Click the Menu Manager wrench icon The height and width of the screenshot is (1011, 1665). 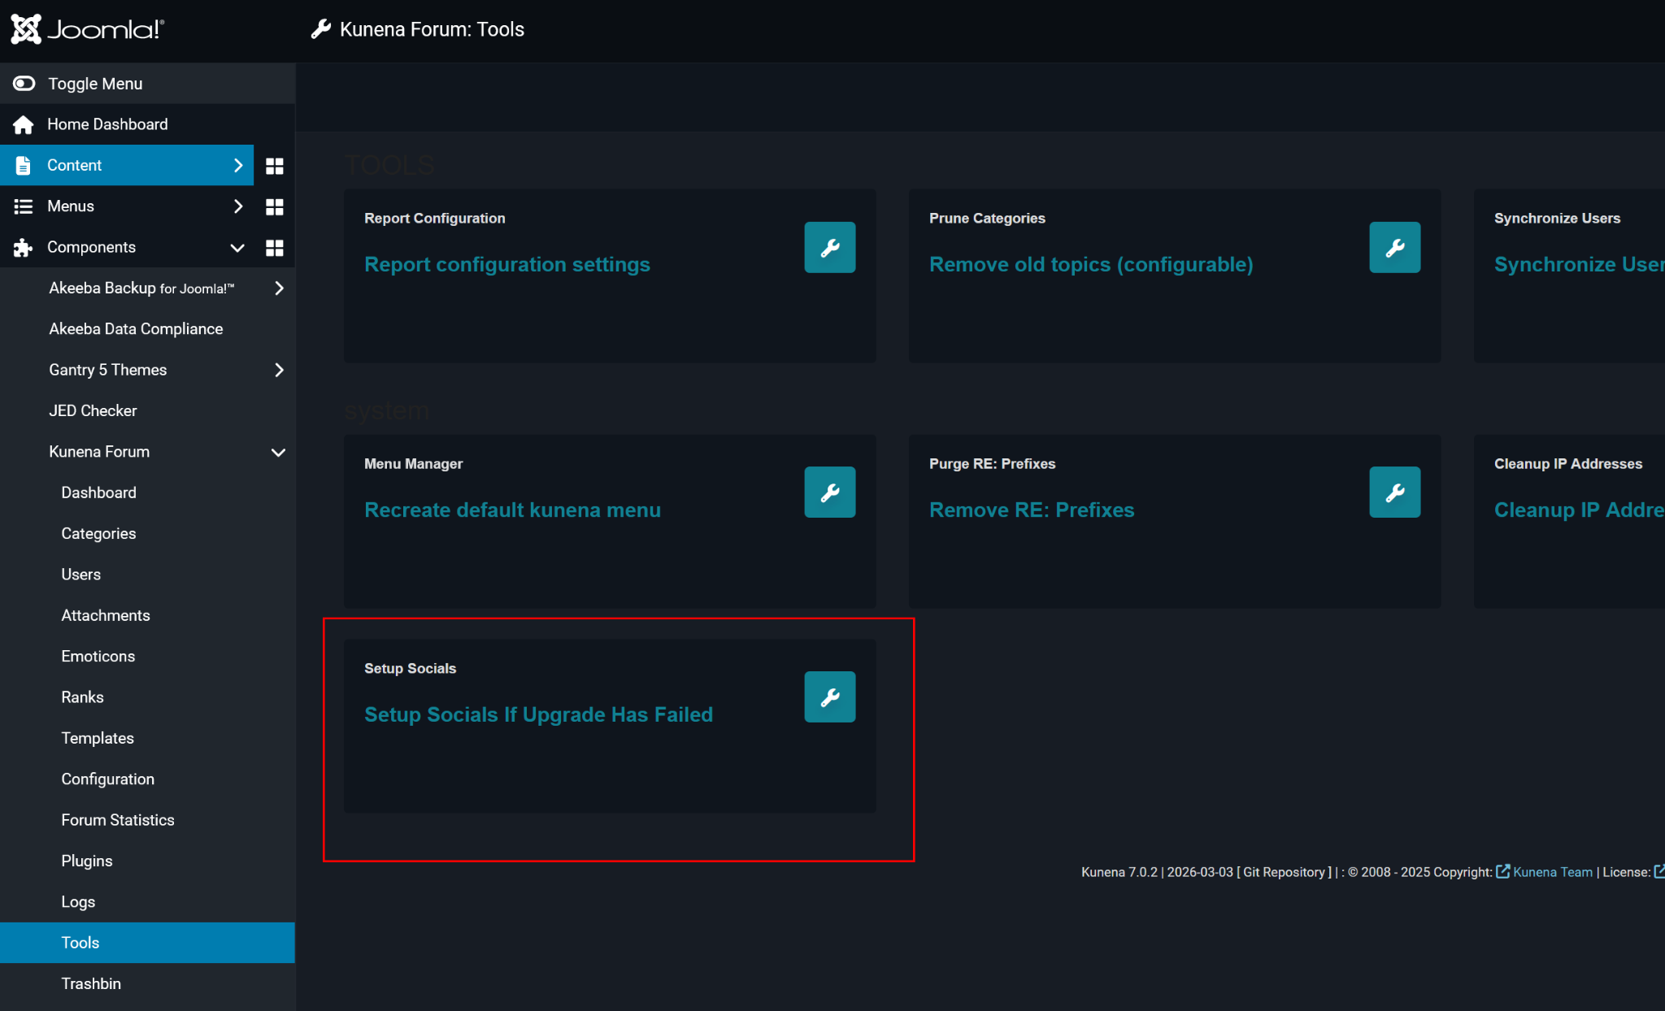pos(829,492)
